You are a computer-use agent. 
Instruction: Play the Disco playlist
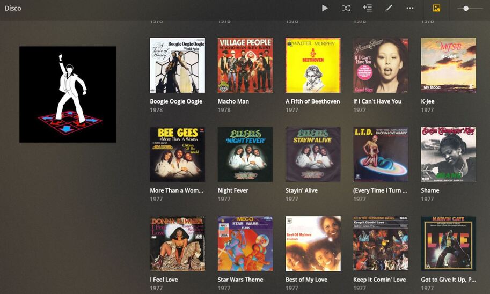[325, 8]
